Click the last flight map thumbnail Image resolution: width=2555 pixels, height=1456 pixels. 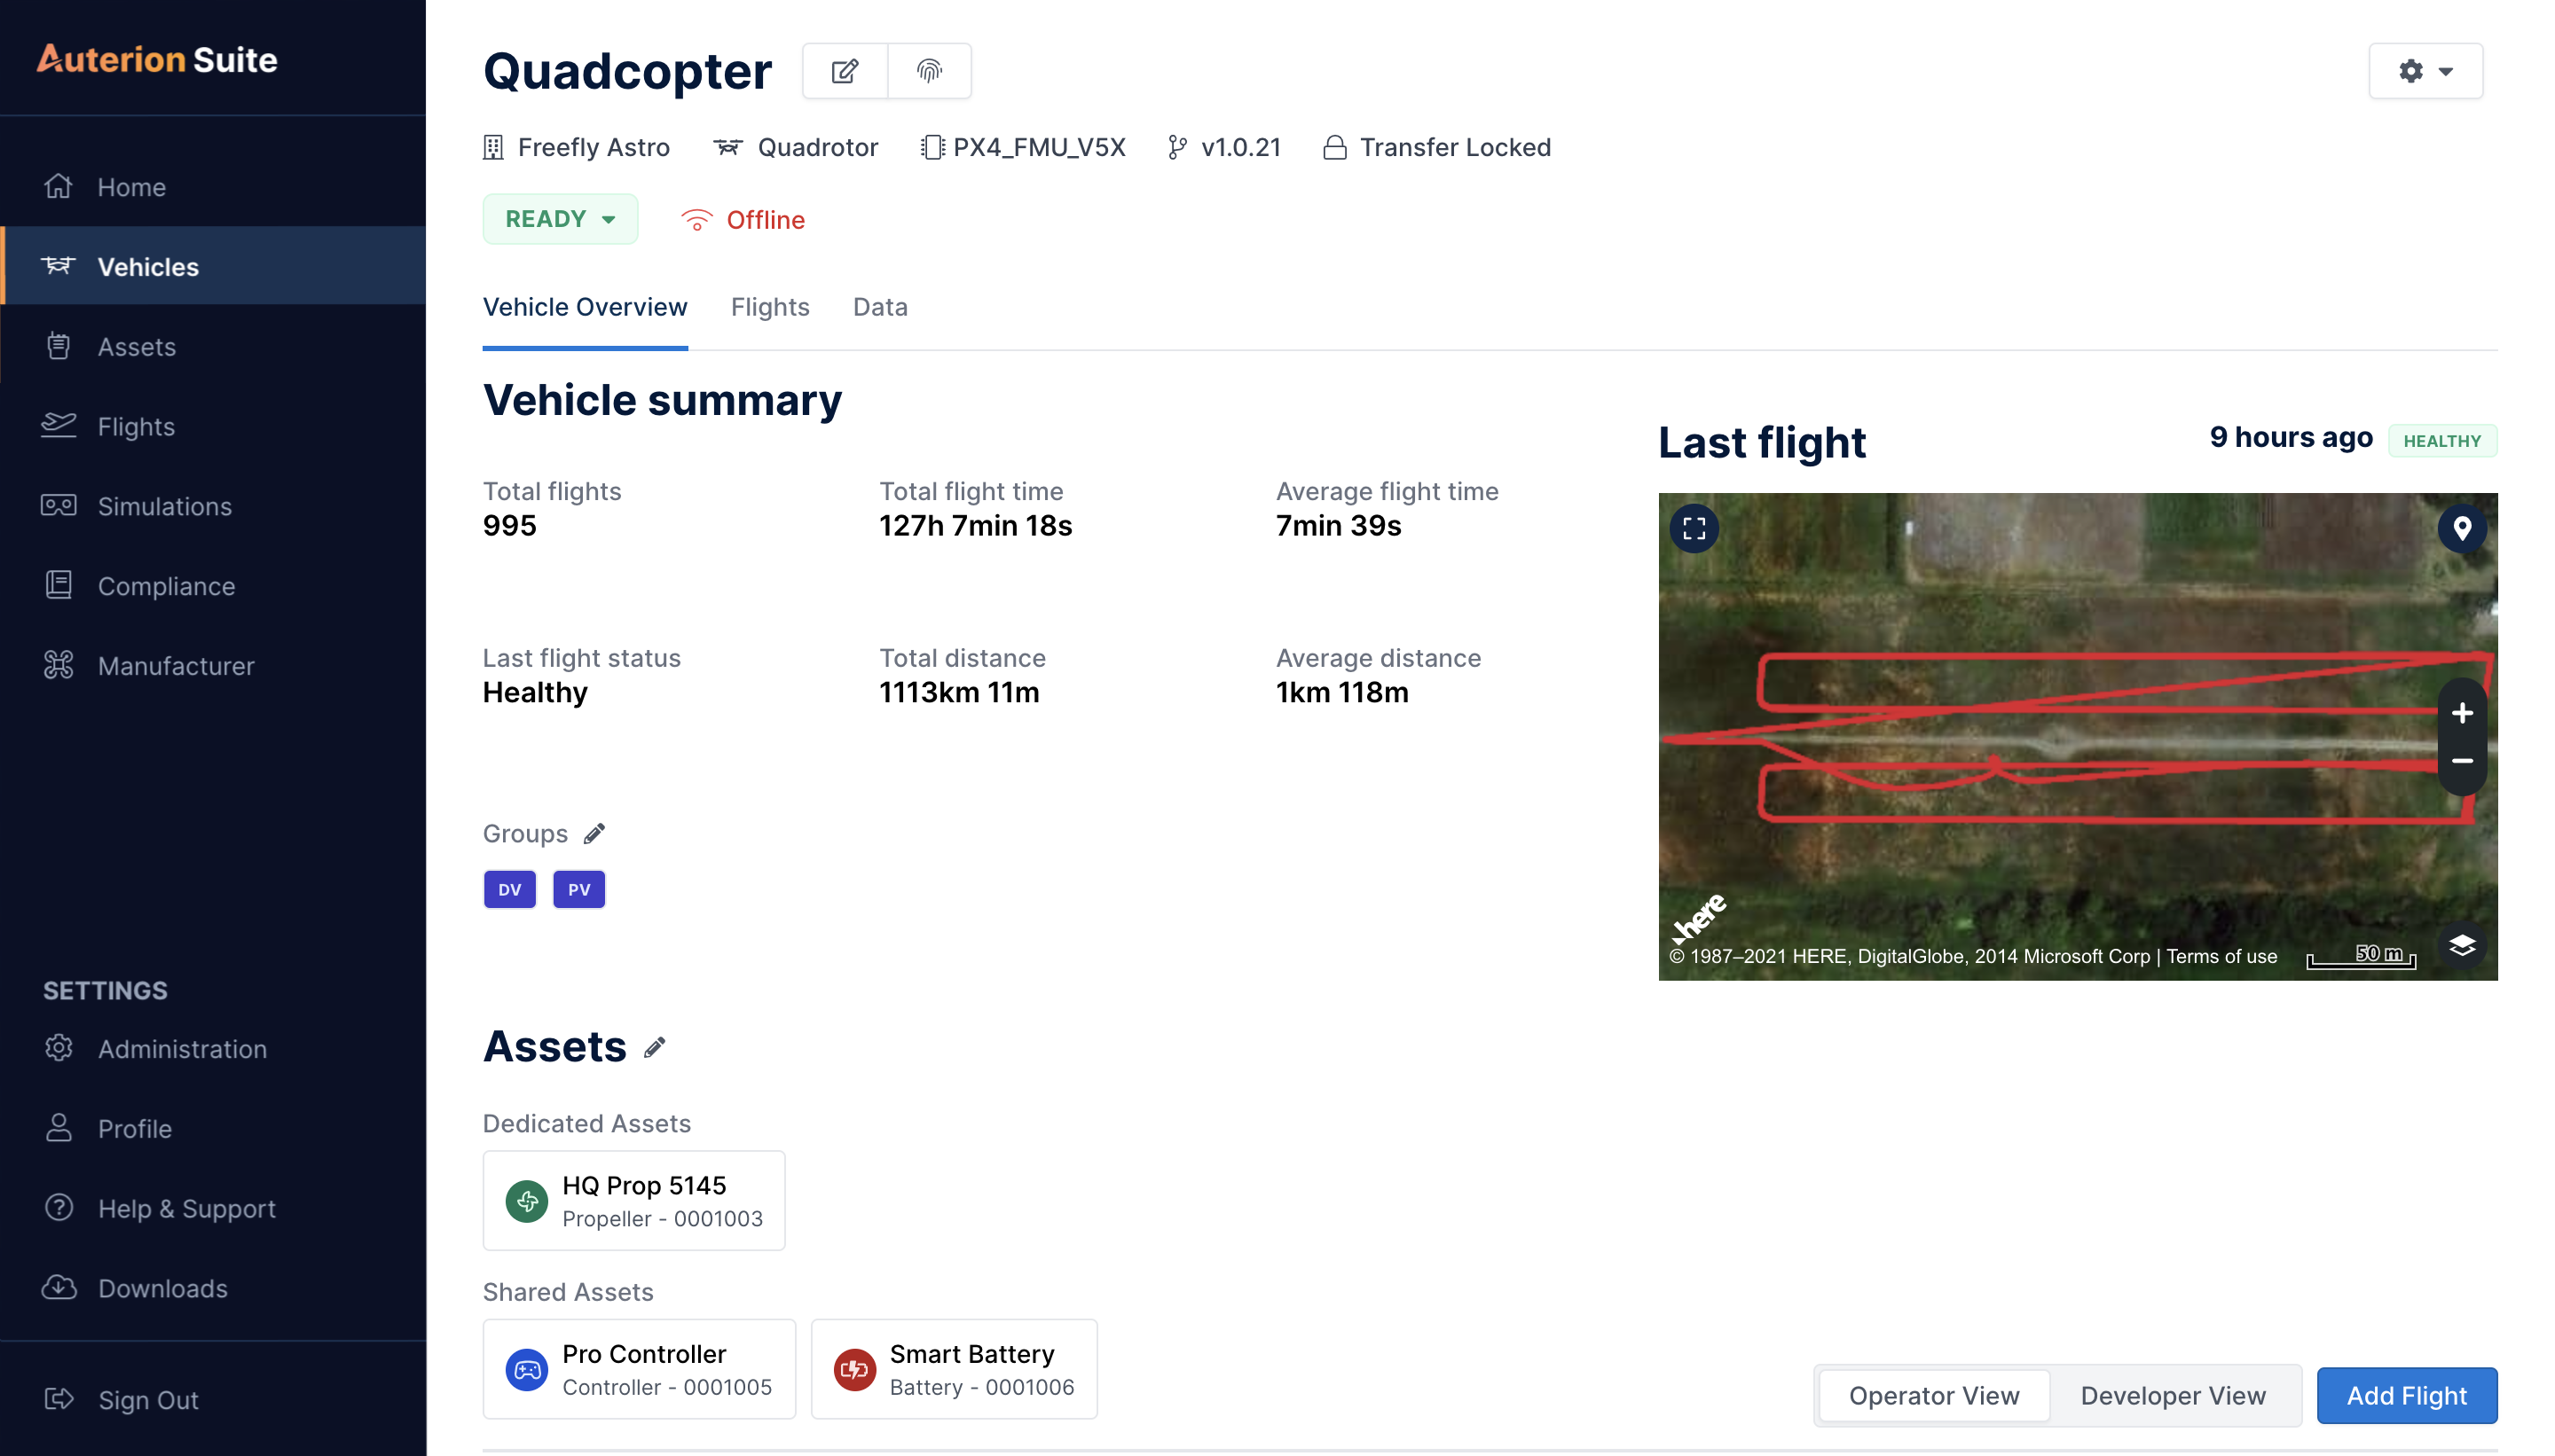tap(2078, 736)
